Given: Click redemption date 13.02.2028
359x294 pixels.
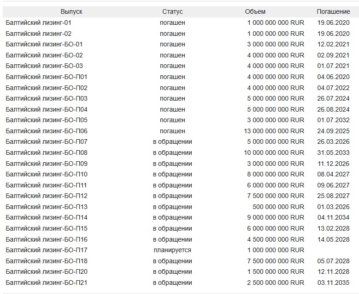Looking at the screenshot, I should click(333, 228).
